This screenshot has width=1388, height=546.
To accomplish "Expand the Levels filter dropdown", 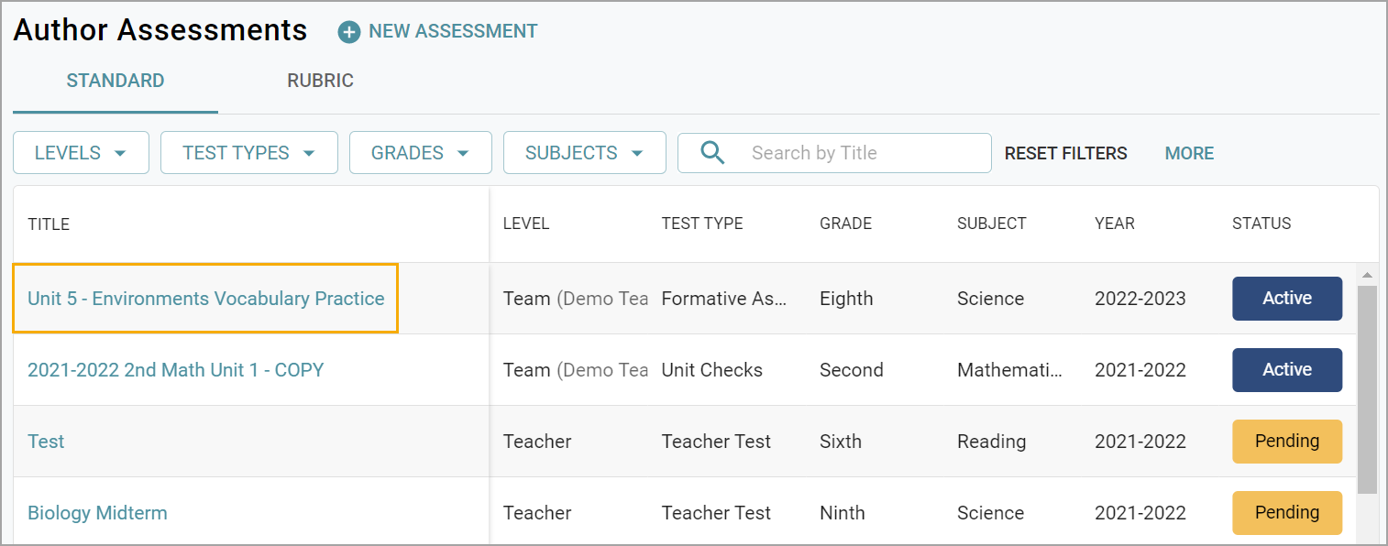I will [81, 153].
